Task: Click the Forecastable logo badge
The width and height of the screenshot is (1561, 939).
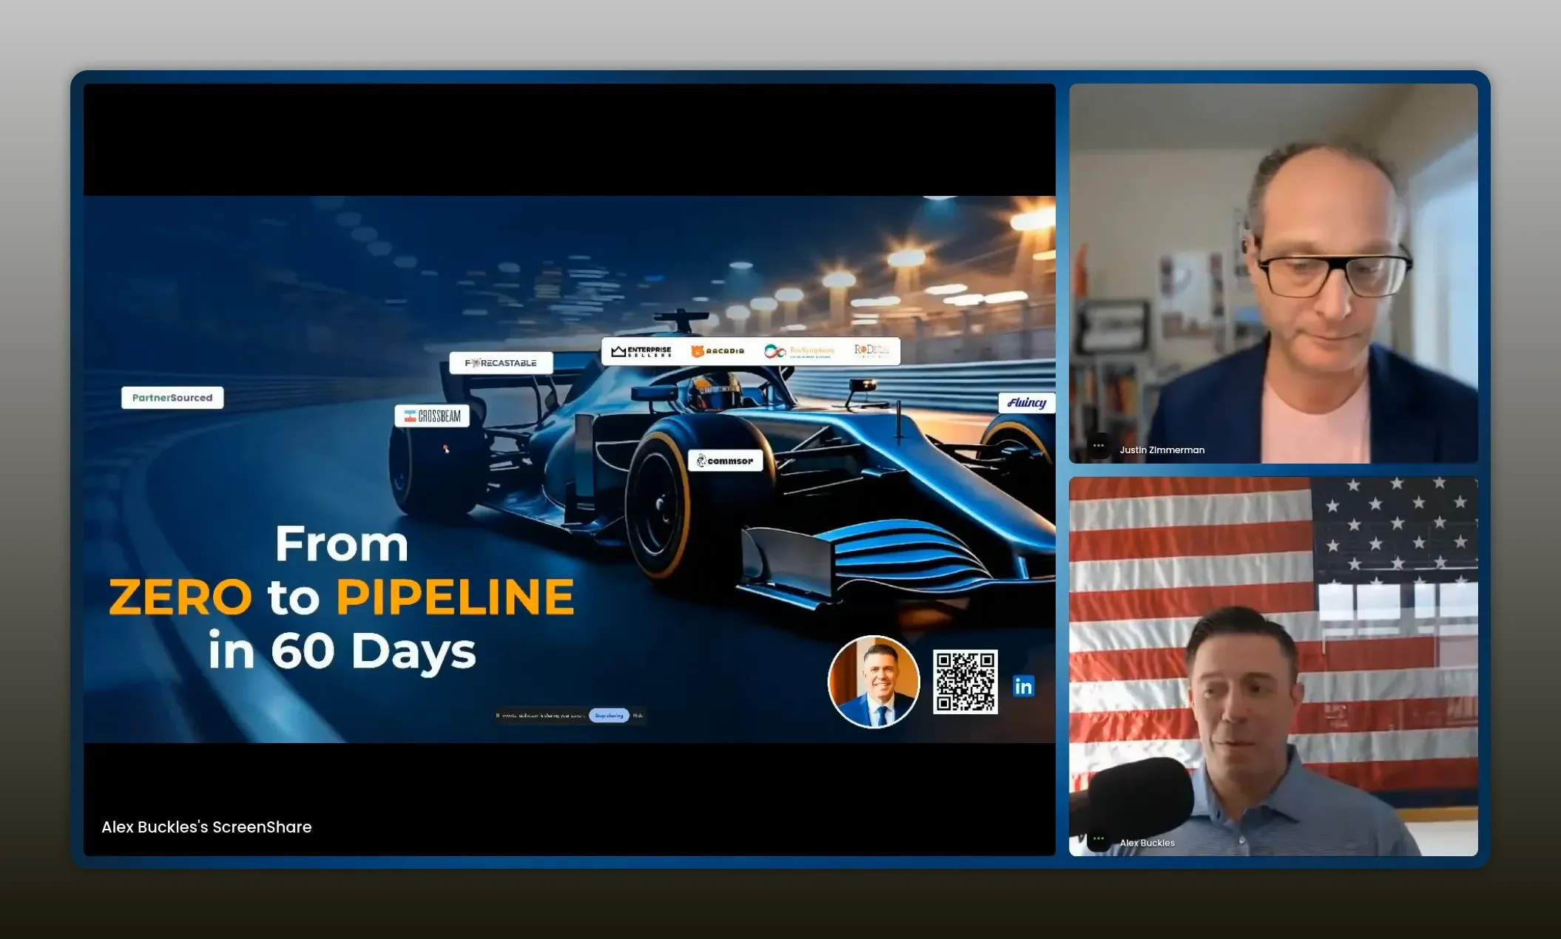Action: [x=501, y=363]
